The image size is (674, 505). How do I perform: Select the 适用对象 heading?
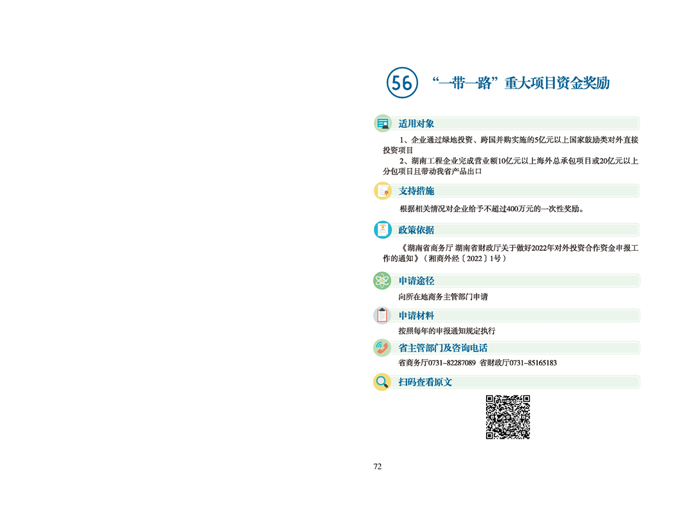pyautogui.click(x=416, y=124)
